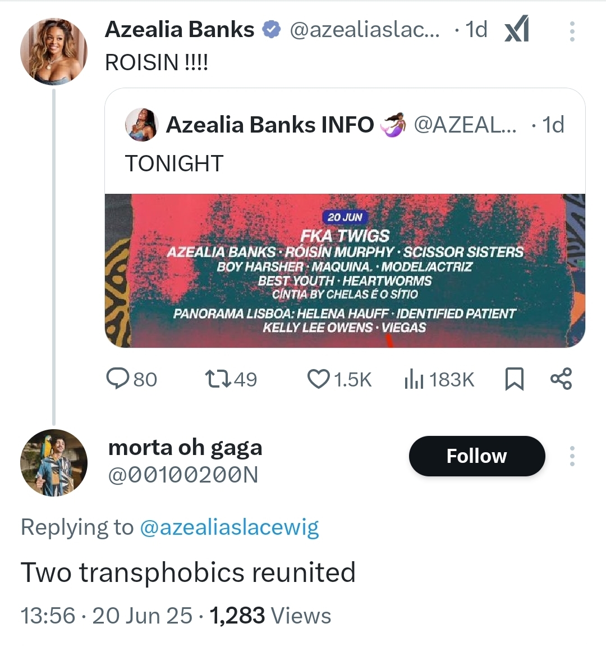Open @azealiaslacewig mention link
The image size is (606, 646).
point(229,527)
